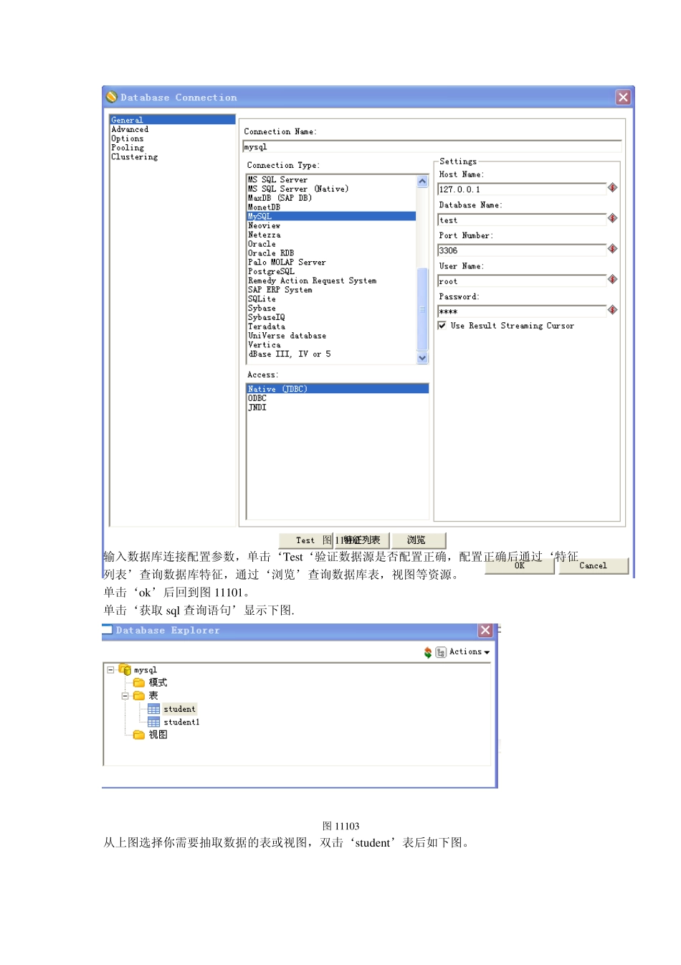Select Oracle connection type
The width and height of the screenshot is (681, 965).
click(x=262, y=244)
